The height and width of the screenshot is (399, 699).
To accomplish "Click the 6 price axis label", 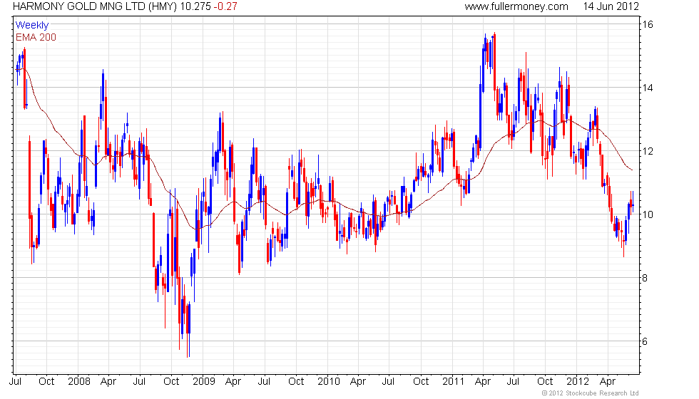I will (645, 341).
